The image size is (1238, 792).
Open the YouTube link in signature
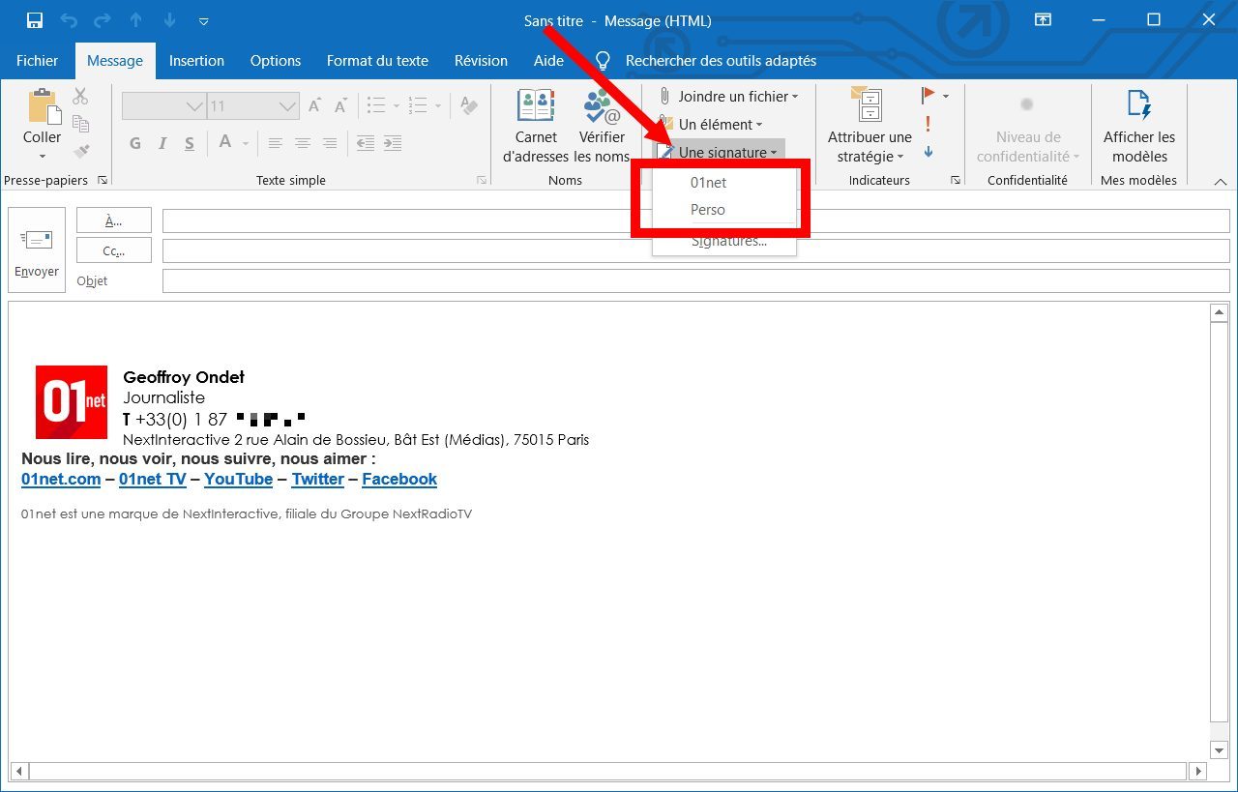238,479
